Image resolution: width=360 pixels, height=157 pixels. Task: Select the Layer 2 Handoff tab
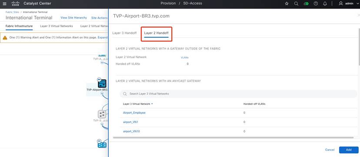click(157, 33)
